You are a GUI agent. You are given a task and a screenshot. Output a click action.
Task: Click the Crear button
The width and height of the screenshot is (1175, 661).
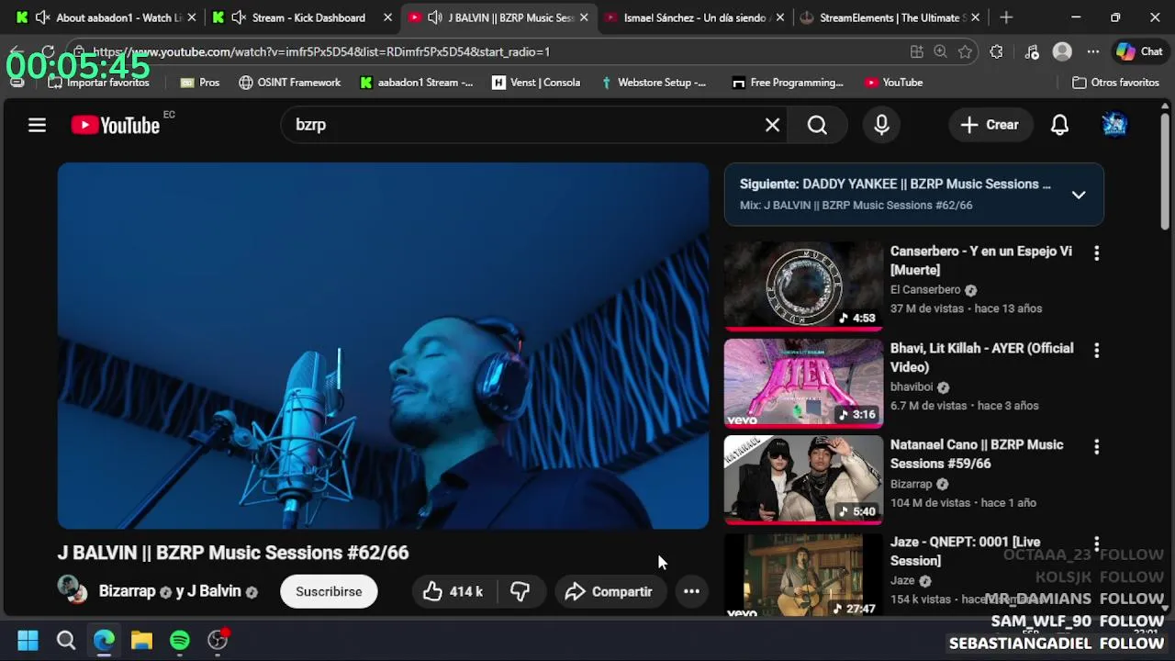[990, 125]
